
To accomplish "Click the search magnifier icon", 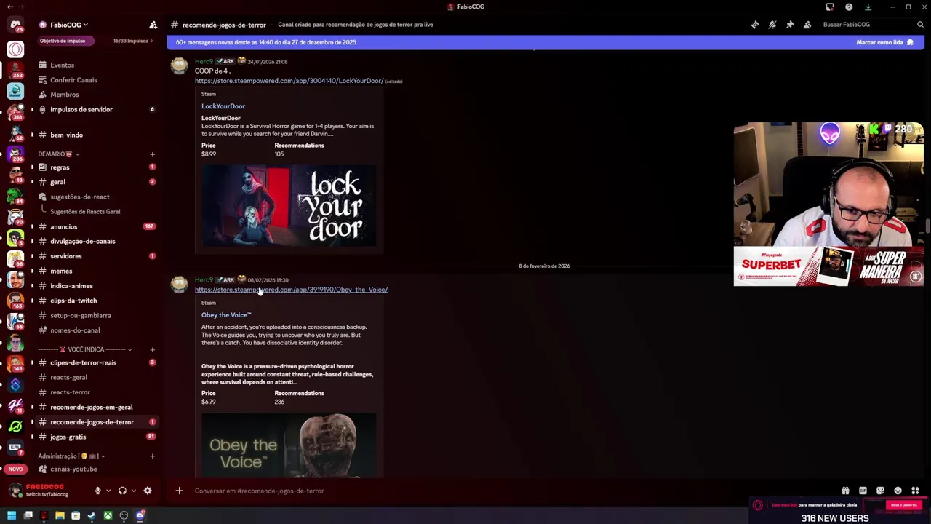I will tap(920, 25).
